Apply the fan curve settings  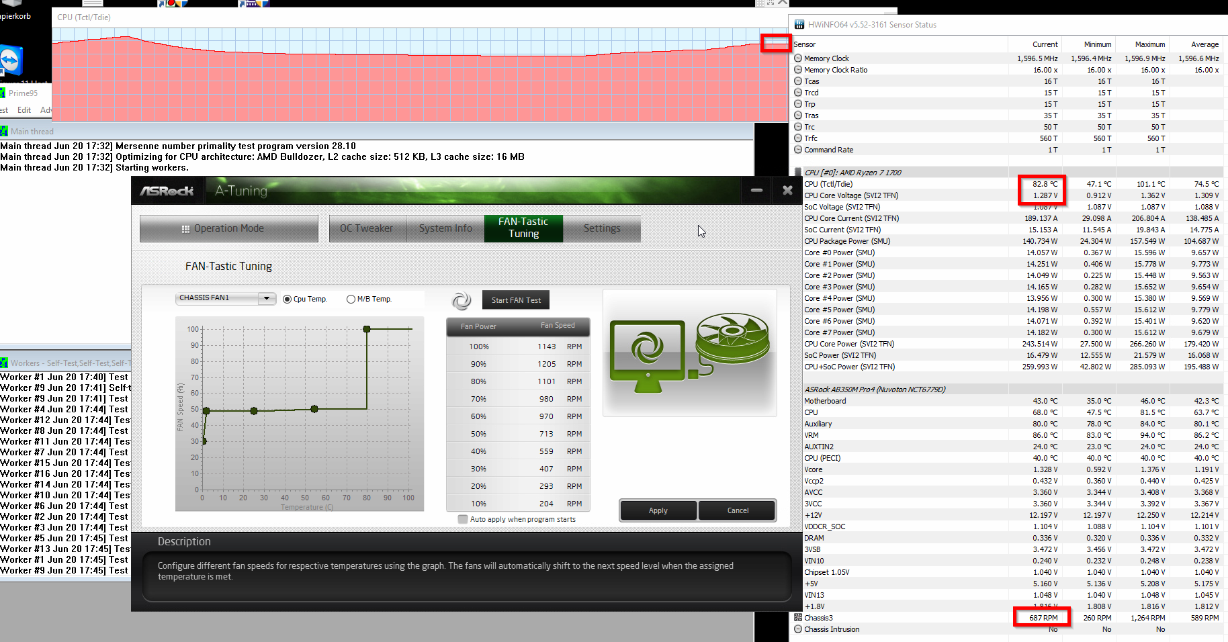[x=658, y=510]
